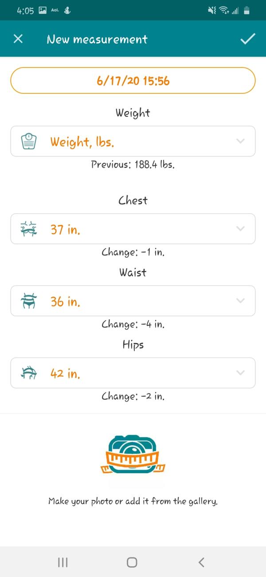Expand the Weight dropdown arrow
The height and width of the screenshot is (577, 266).
(x=240, y=141)
